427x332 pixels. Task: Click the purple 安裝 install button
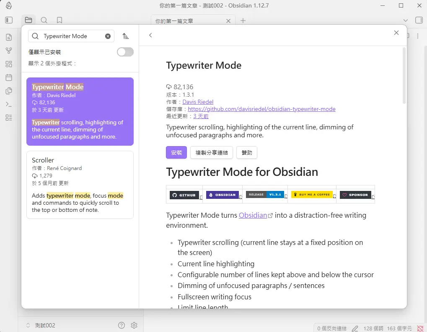click(x=176, y=153)
